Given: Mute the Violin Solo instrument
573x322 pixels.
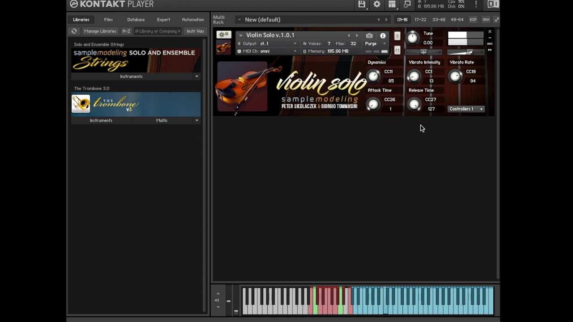Looking at the screenshot, I should tap(397, 51).
